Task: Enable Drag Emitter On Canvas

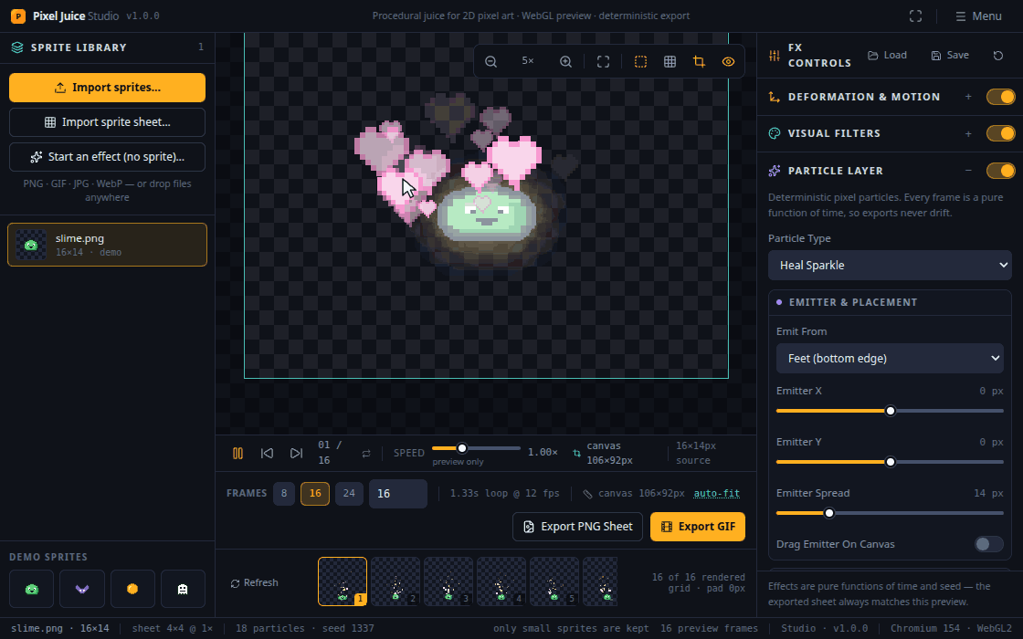Action: point(988,544)
